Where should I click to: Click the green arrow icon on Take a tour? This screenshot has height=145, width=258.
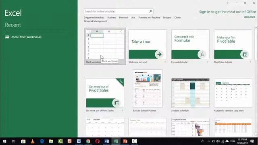[159, 54]
